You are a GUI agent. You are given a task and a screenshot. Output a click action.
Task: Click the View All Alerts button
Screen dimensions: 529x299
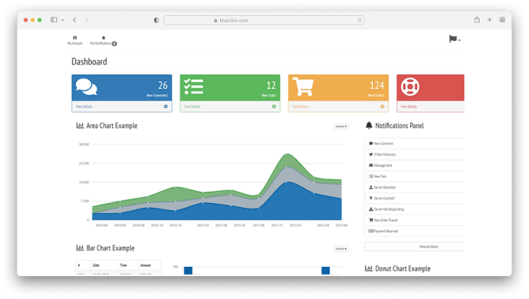pyautogui.click(x=414, y=247)
